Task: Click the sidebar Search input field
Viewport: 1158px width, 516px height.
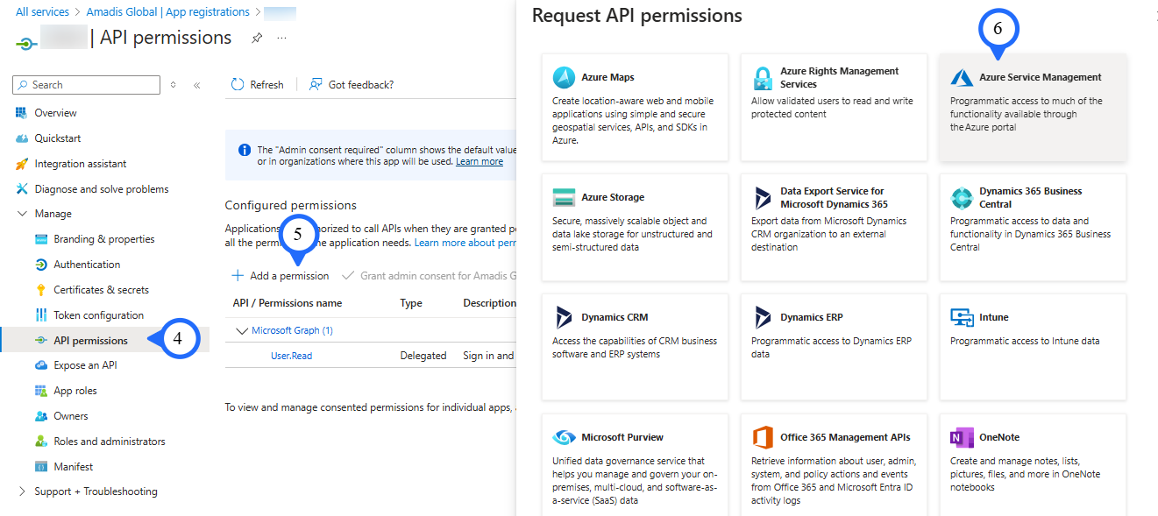Action: [x=87, y=85]
